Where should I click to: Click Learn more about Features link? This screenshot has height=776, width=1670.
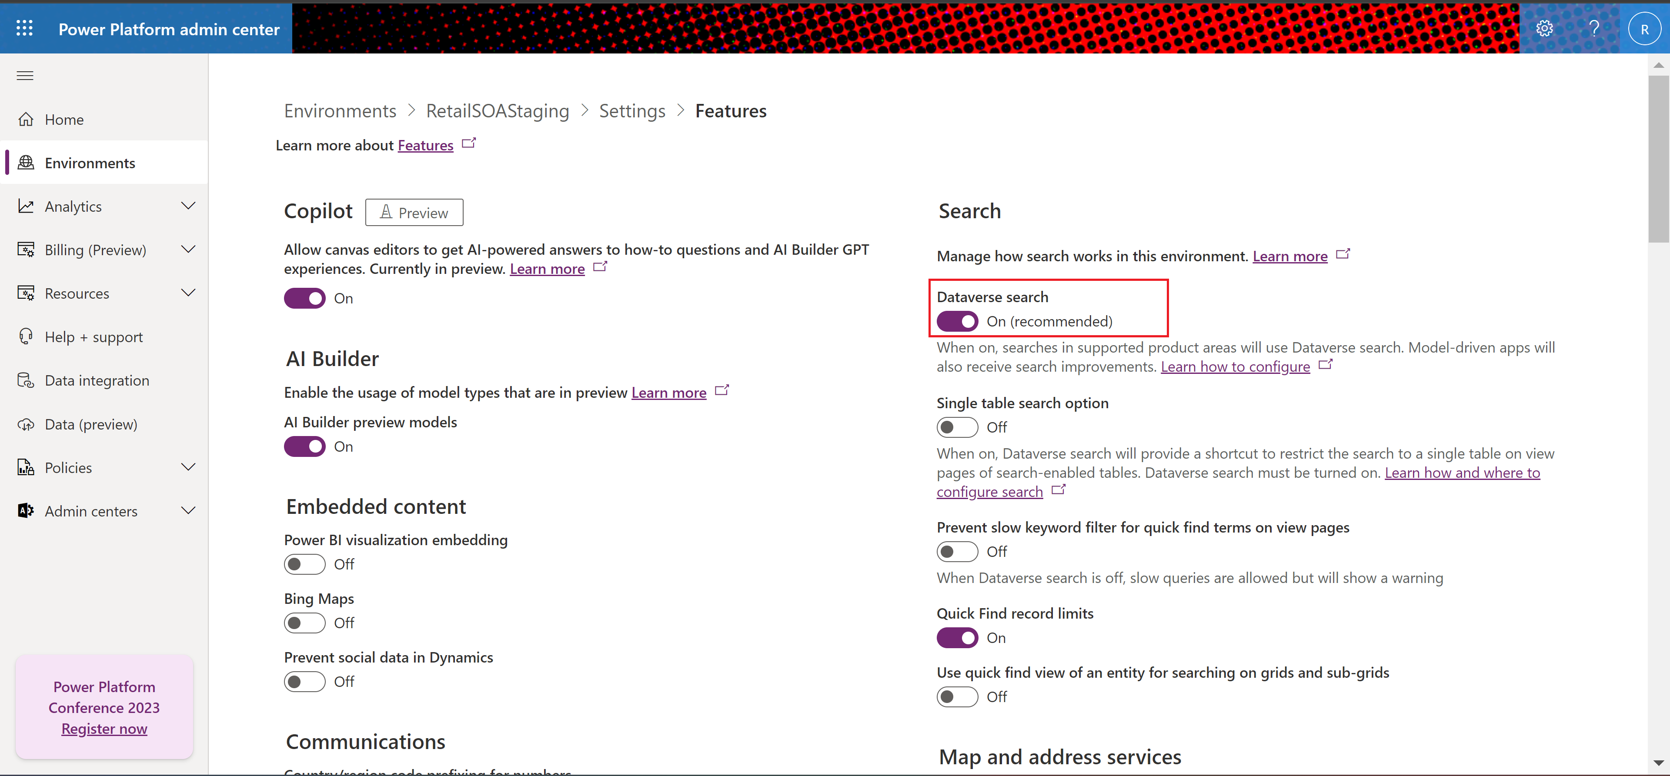[x=425, y=144]
